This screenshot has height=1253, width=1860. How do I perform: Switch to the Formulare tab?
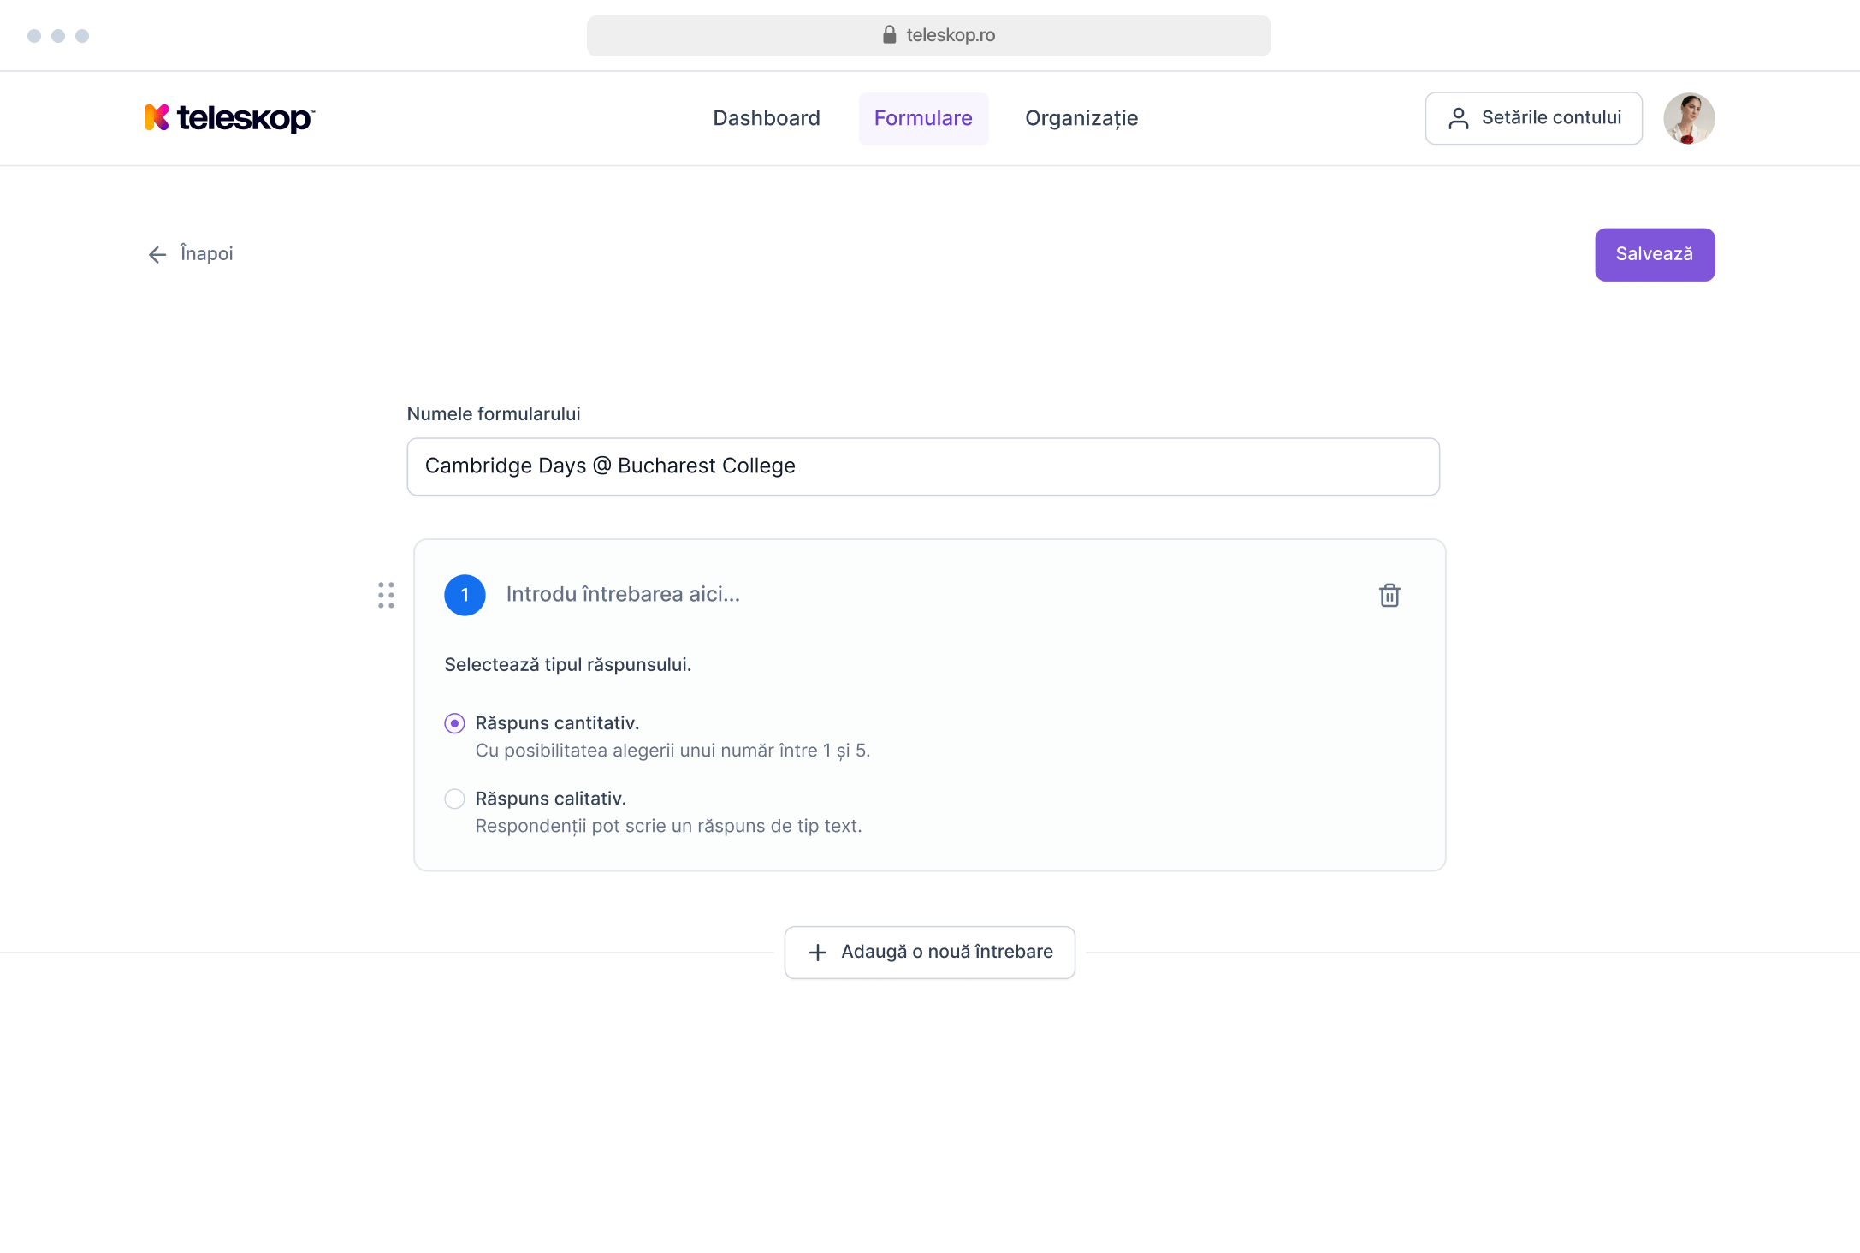pyautogui.click(x=922, y=118)
